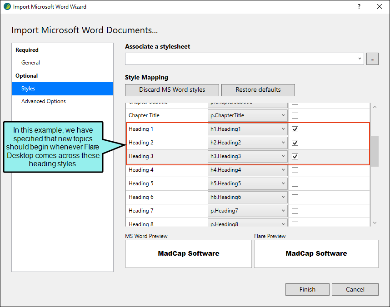
Task: Click Restore defaults button
Action: click(258, 90)
